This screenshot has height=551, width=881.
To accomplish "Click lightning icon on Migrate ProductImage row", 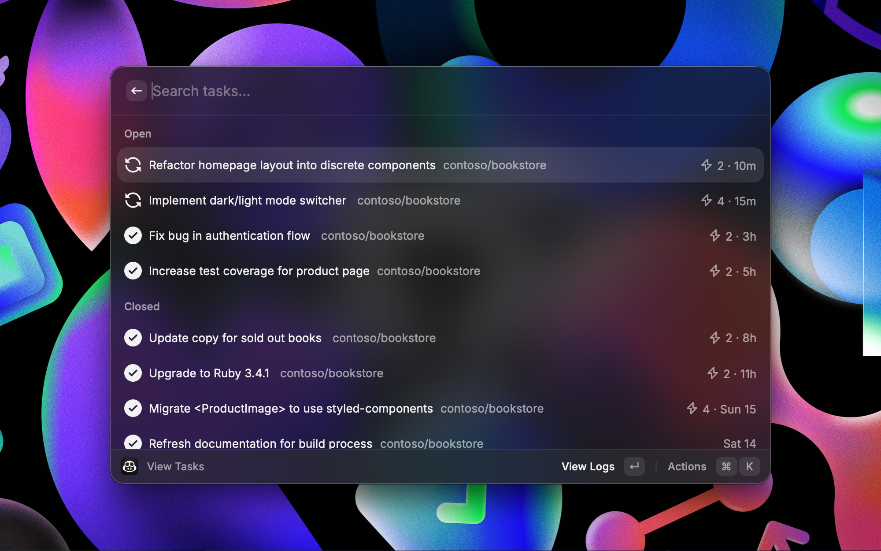I will (692, 409).
